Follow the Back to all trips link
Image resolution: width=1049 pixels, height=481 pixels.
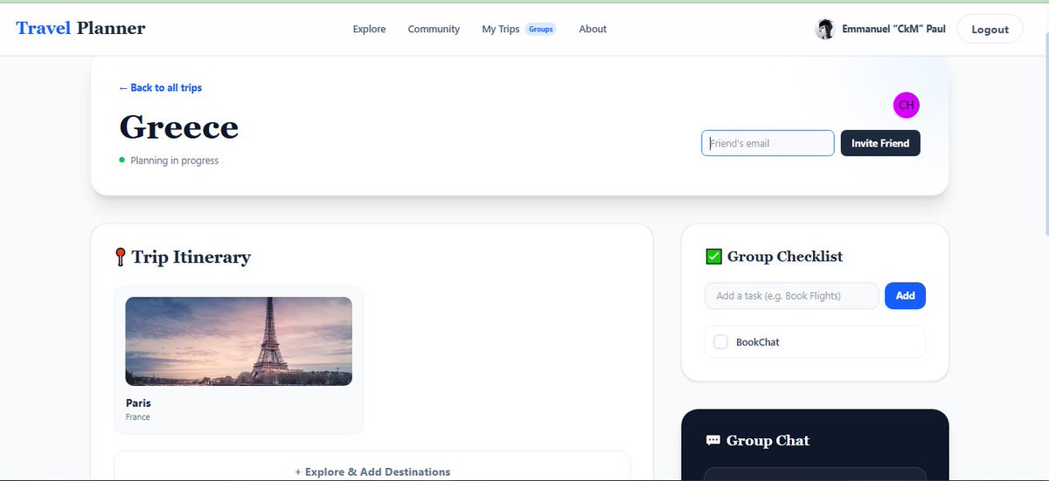160,88
